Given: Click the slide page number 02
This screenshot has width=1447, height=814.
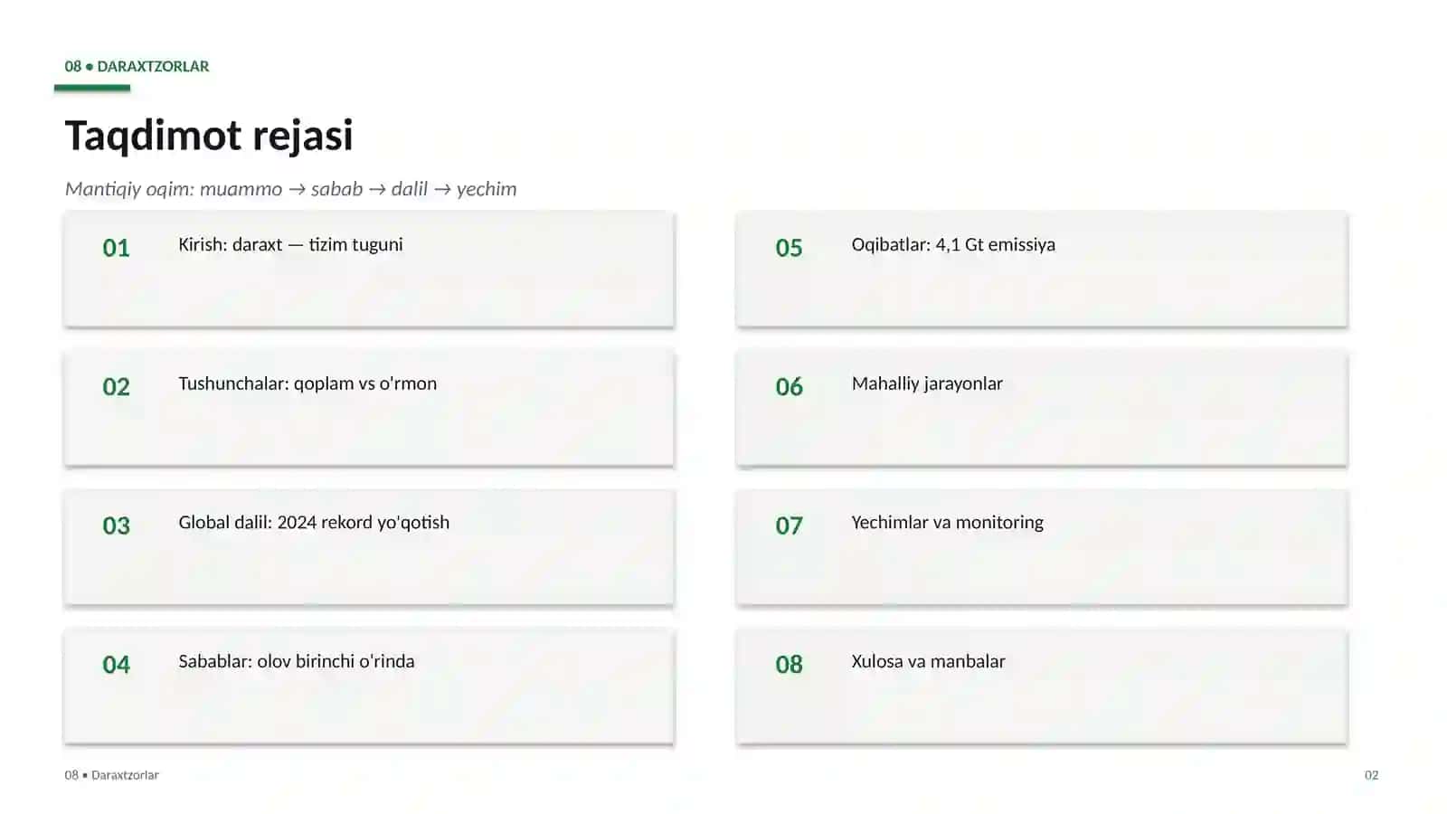Looking at the screenshot, I should tap(1371, 775).
